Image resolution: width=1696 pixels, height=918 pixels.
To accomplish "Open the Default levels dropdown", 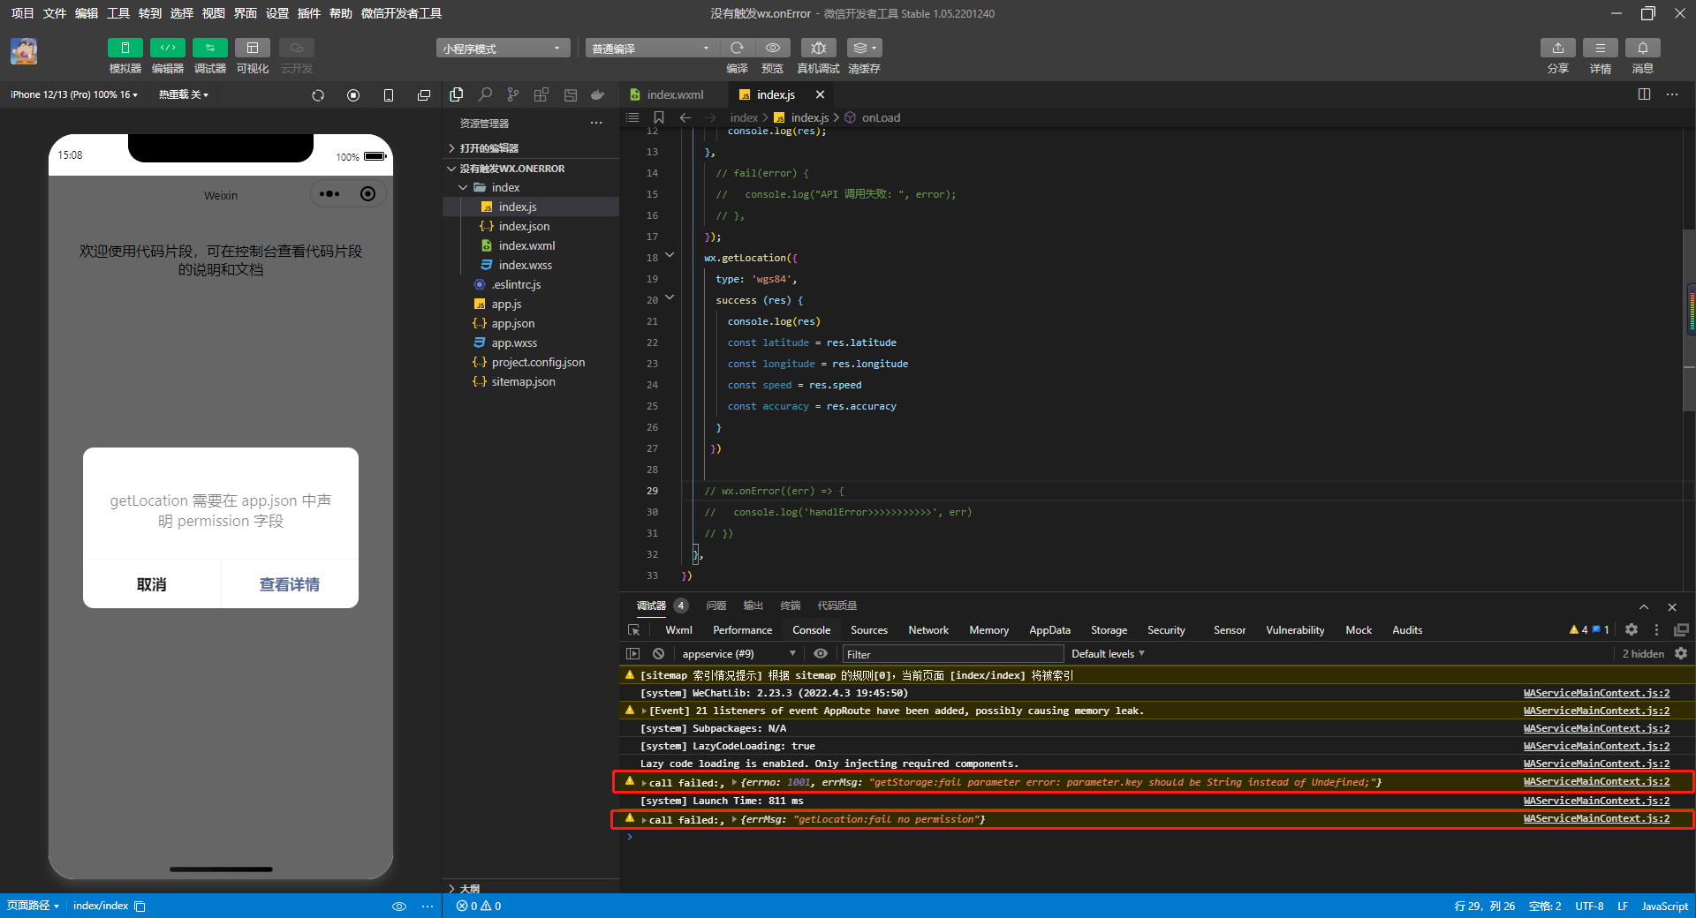I will [1108, 654].
